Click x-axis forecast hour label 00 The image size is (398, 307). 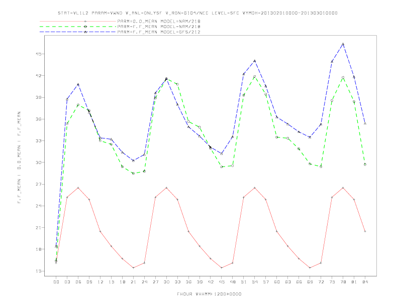click(56, 282)
